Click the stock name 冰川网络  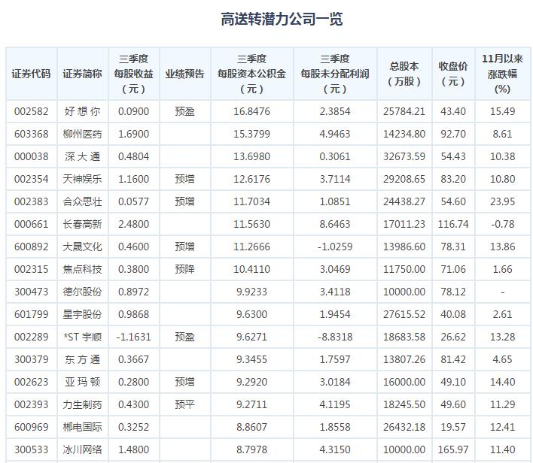(82, 449)
